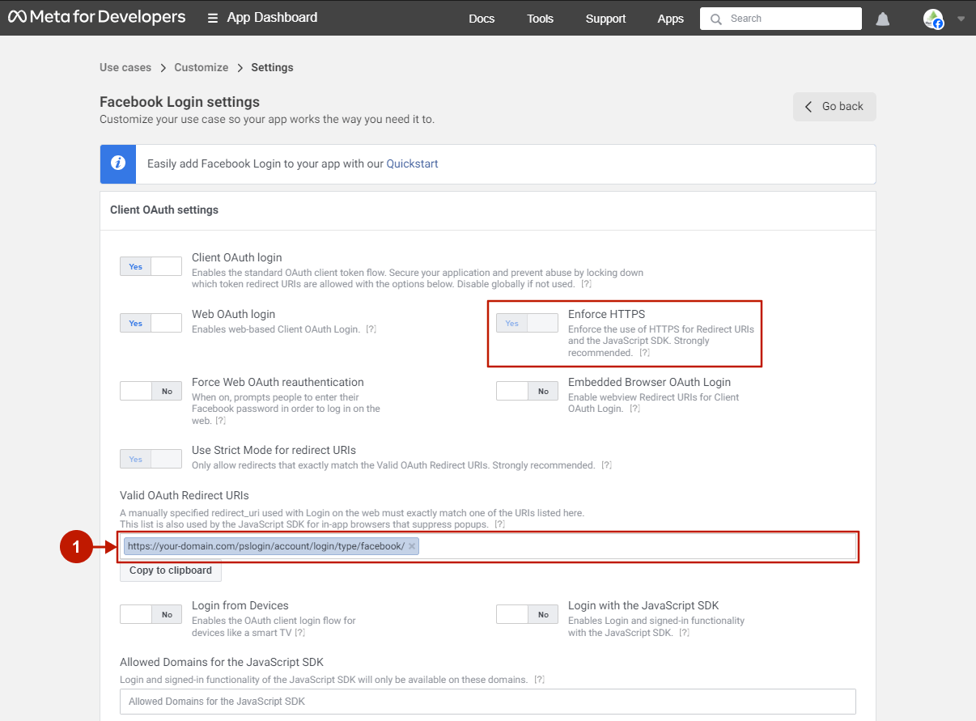Image resolution: width=976 pixels, height=721 pixels.
Task: Click the Allowed Domains for JavaScript SDK field
Action: coord(488,702)
